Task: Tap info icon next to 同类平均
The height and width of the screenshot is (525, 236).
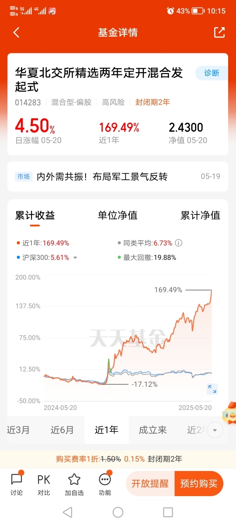Action: point(178,243)
